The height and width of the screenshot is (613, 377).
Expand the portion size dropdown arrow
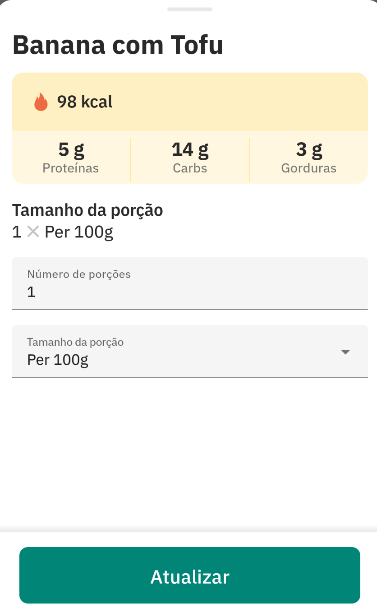[x=345, y=352]
